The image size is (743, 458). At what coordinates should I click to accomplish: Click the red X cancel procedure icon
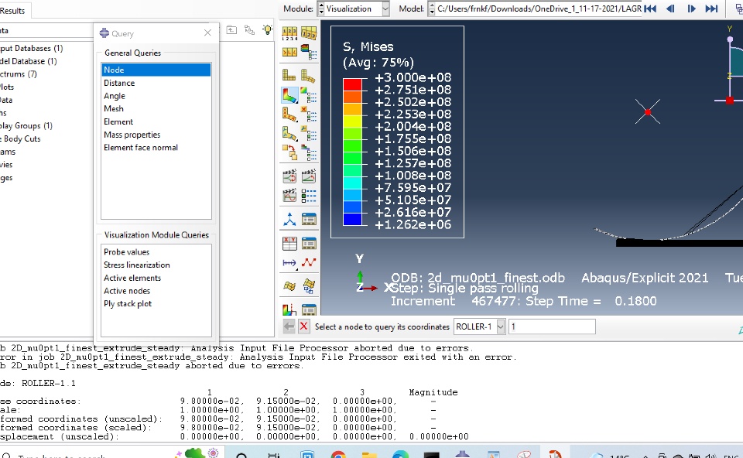(303, 326)
